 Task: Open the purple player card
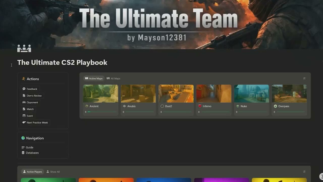tap(222, 180)
